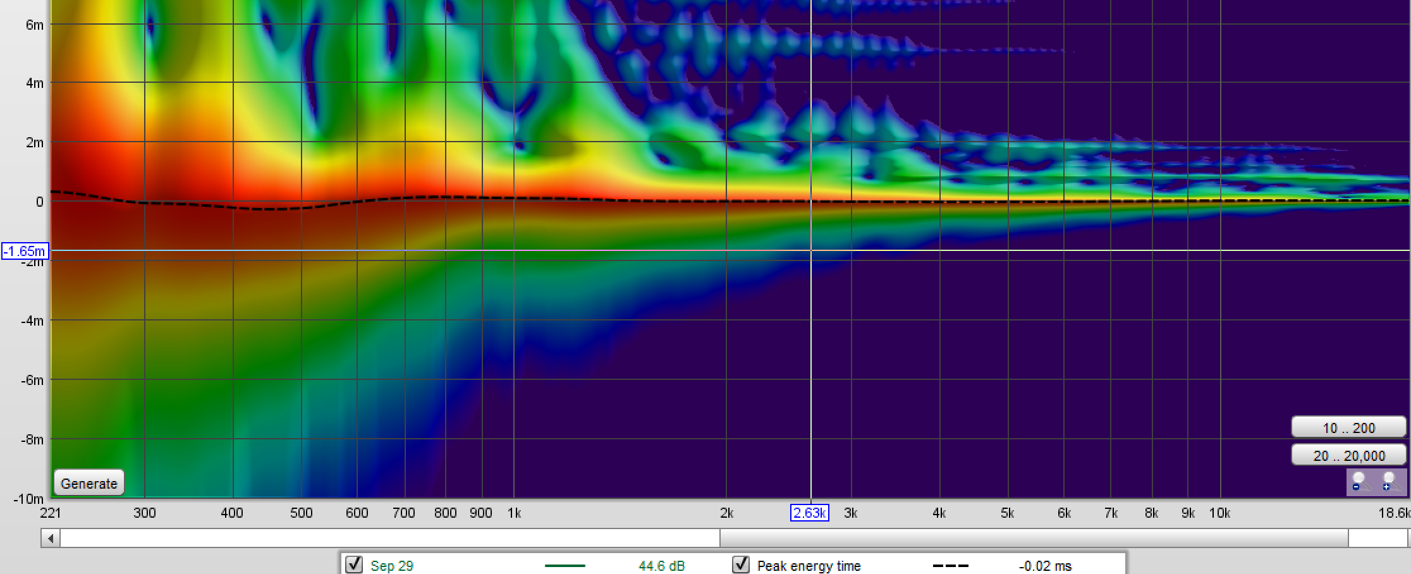1411x574 pixels.
Task: Click the 221 axis start label
Action: point(51,513)
